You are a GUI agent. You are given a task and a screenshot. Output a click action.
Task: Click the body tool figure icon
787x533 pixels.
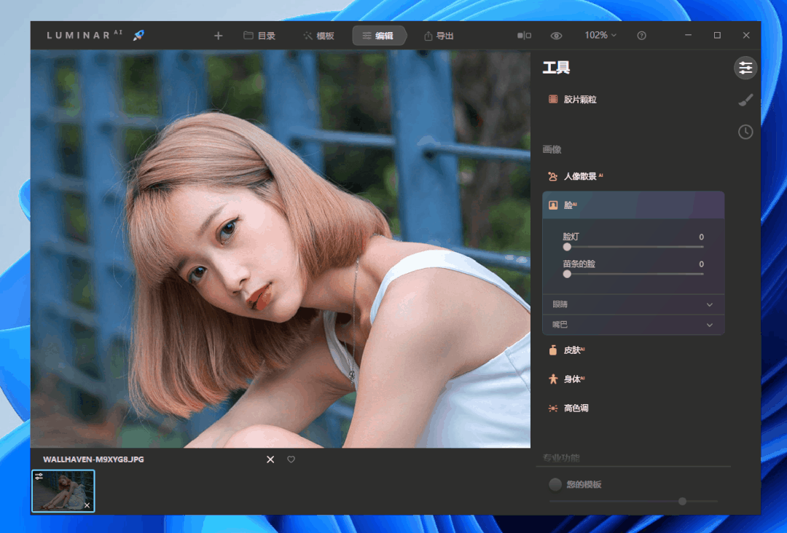[x=553, y=379]
